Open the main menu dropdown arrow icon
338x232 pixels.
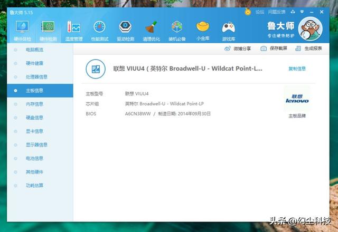pos(302,12)
